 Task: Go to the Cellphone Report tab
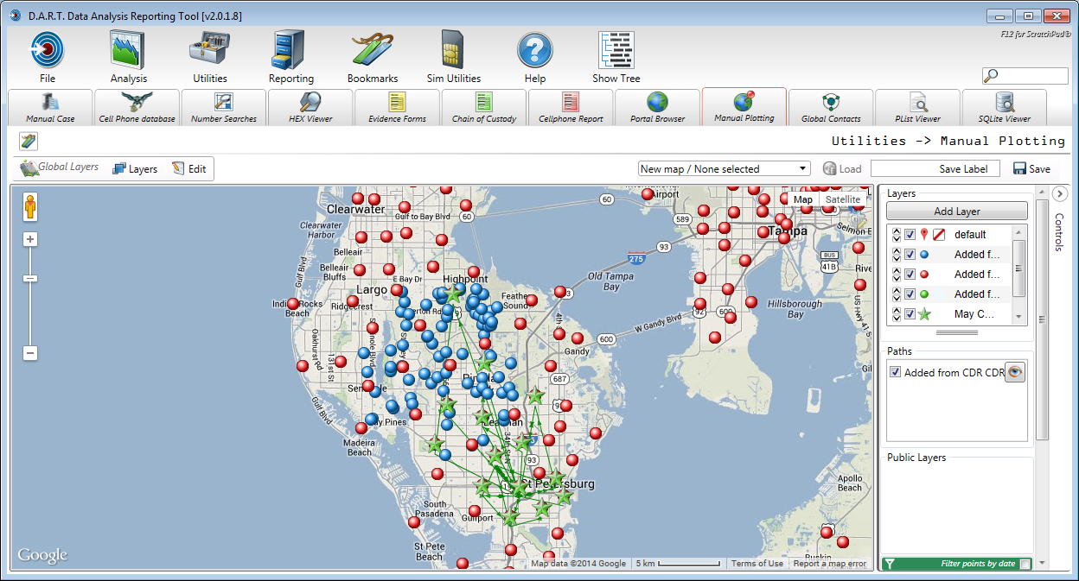[571, 108]
